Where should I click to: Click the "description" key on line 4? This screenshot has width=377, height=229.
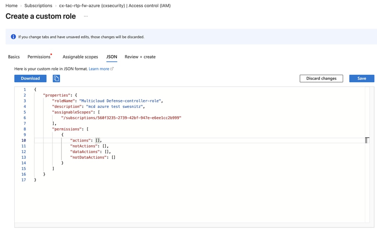coord(67,106)
